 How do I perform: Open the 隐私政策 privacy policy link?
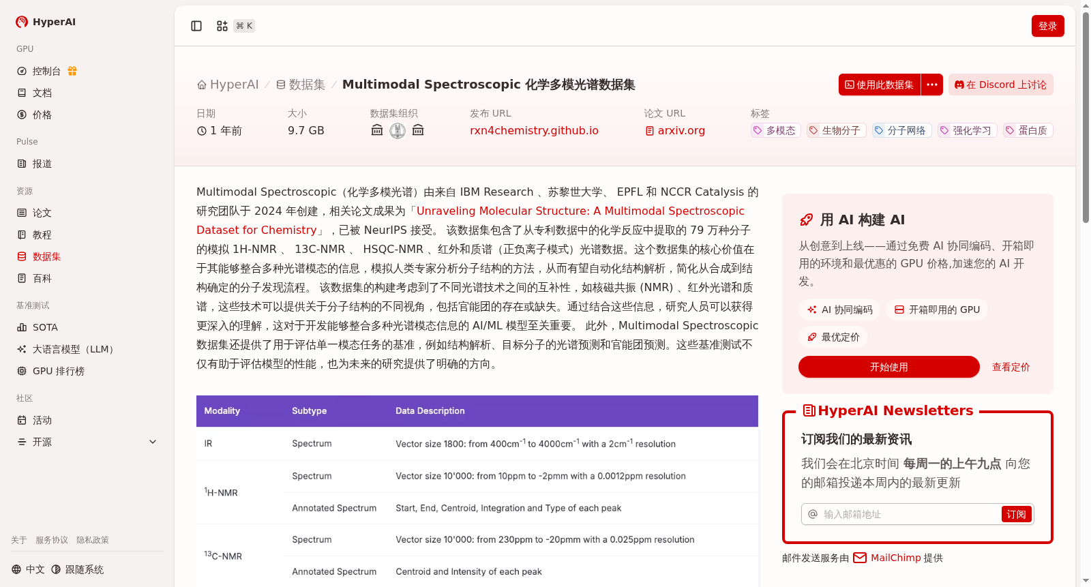(93, 540)
